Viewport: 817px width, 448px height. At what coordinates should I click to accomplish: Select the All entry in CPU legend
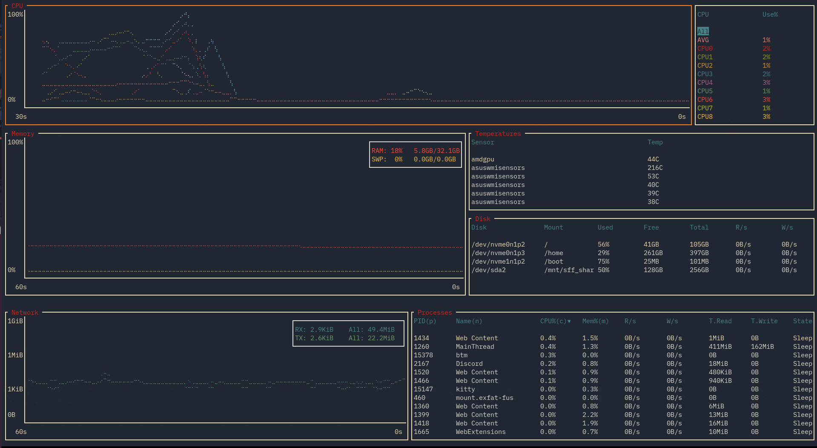coord(703,32)
